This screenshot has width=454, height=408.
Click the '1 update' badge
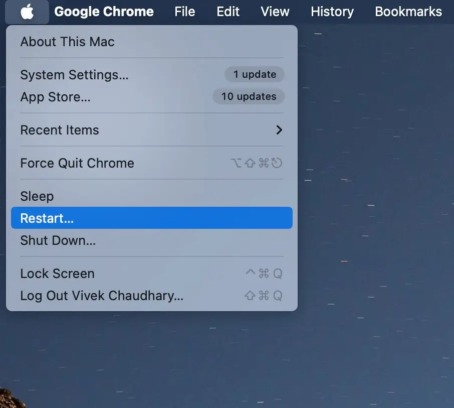pos(255,75)
